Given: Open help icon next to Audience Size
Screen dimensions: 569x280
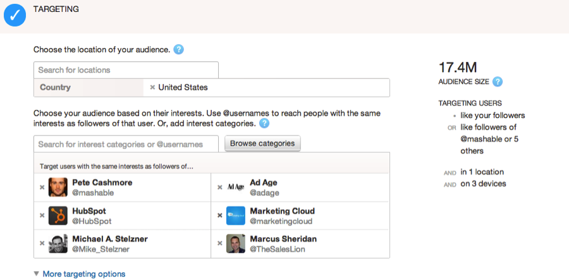Looking at the screenshot, I should 498,82.
